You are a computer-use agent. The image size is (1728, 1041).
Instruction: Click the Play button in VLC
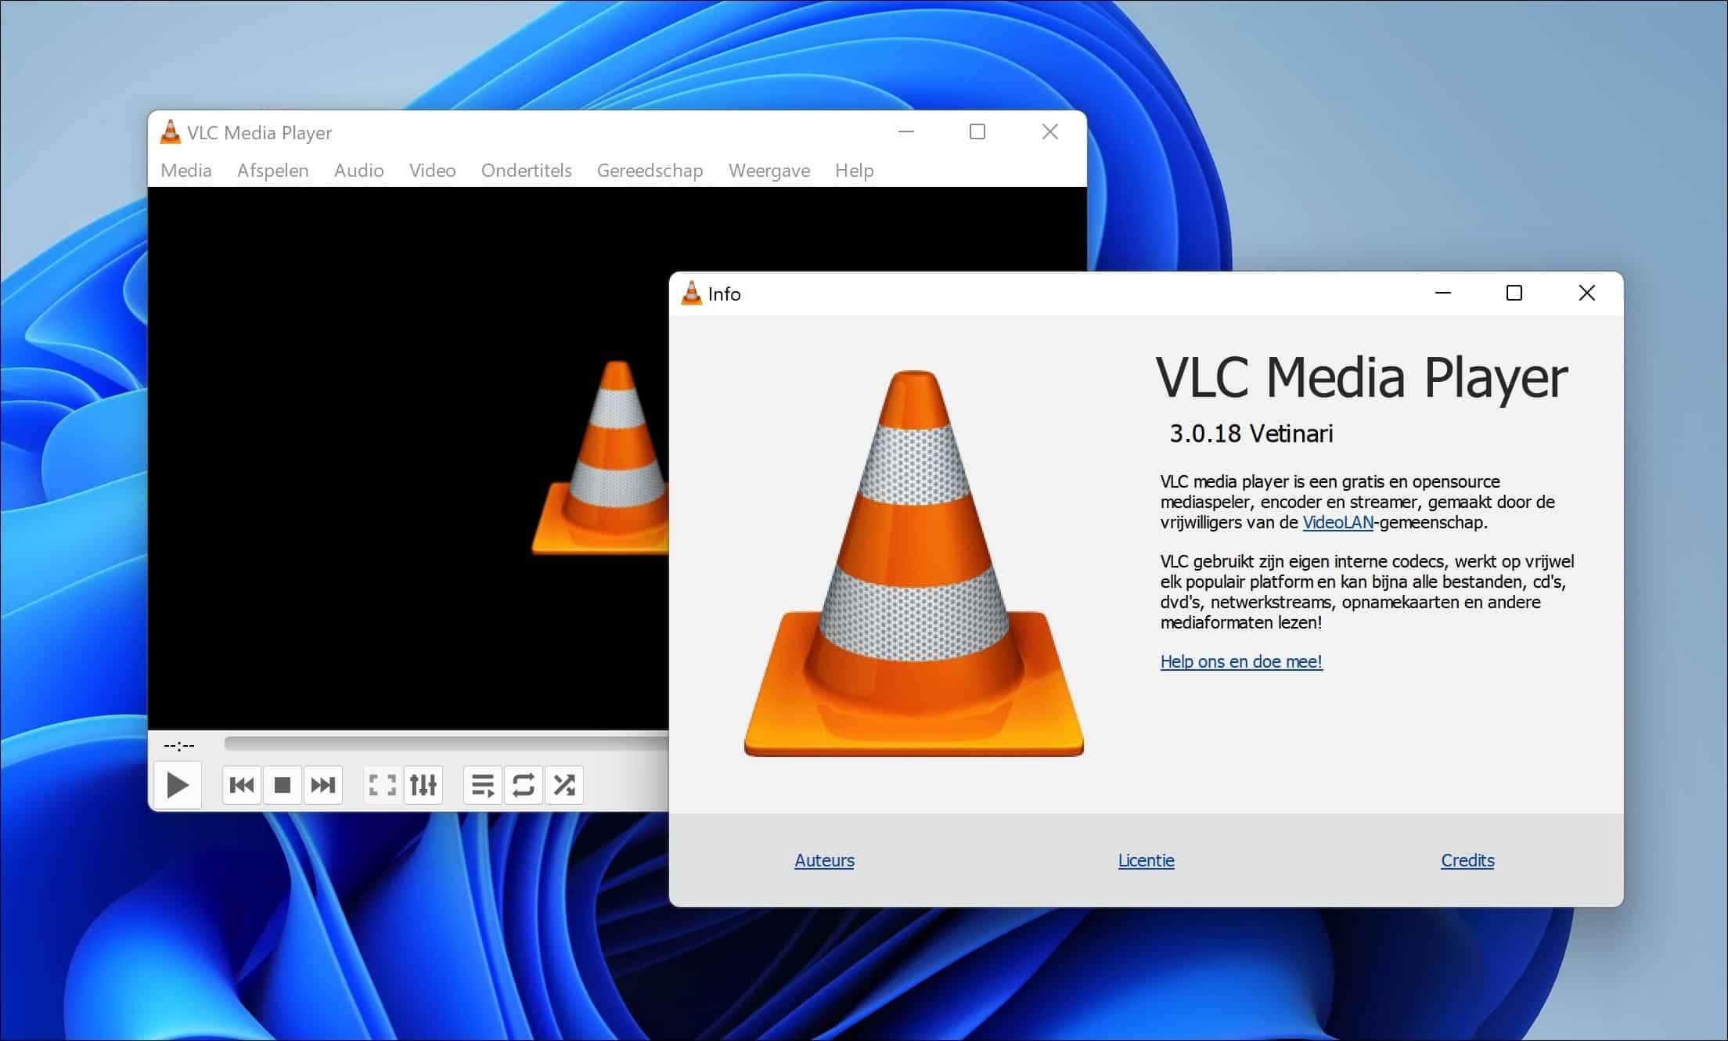(x=177, y=784)
